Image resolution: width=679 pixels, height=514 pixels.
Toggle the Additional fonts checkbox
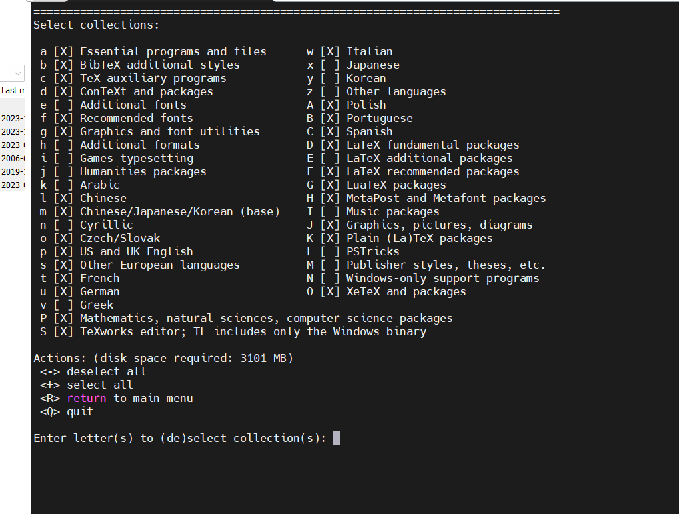pos(63,105)
